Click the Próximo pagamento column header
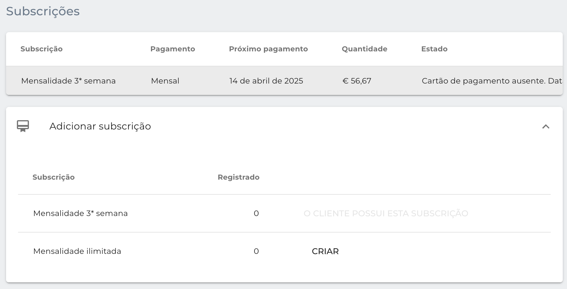This screenshot has width=567, height=289. pos(268,49)
